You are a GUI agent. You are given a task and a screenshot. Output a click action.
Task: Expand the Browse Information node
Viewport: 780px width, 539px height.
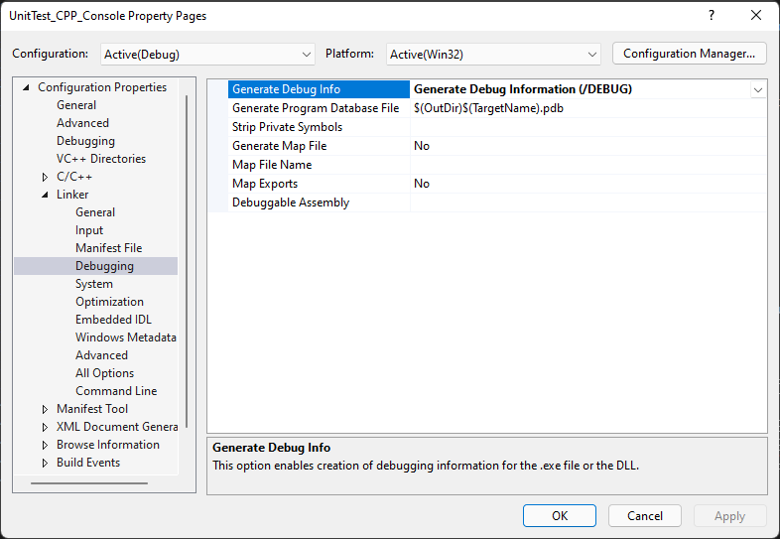click(x=45, y=445)
